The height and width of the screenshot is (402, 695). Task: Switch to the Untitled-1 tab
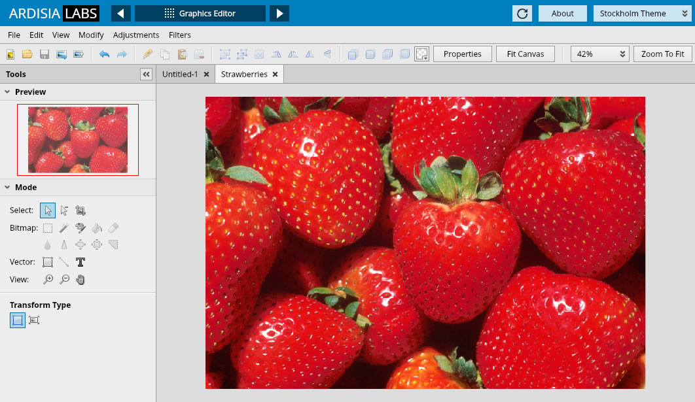pos(180,75)
